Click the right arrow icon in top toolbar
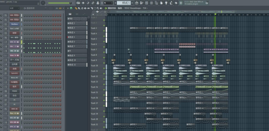 (x=83, y=3)
